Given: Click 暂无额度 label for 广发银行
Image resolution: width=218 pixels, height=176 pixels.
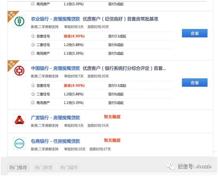Looking at the screenshot, I should tap(112, 117).
